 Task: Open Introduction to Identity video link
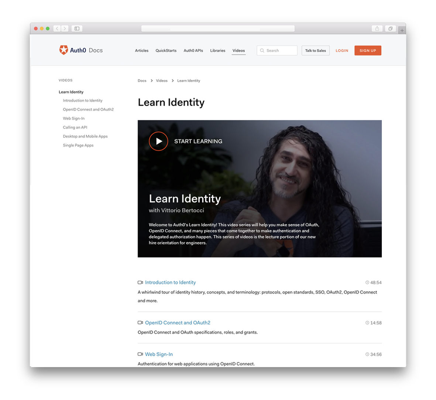click(171, 282)
